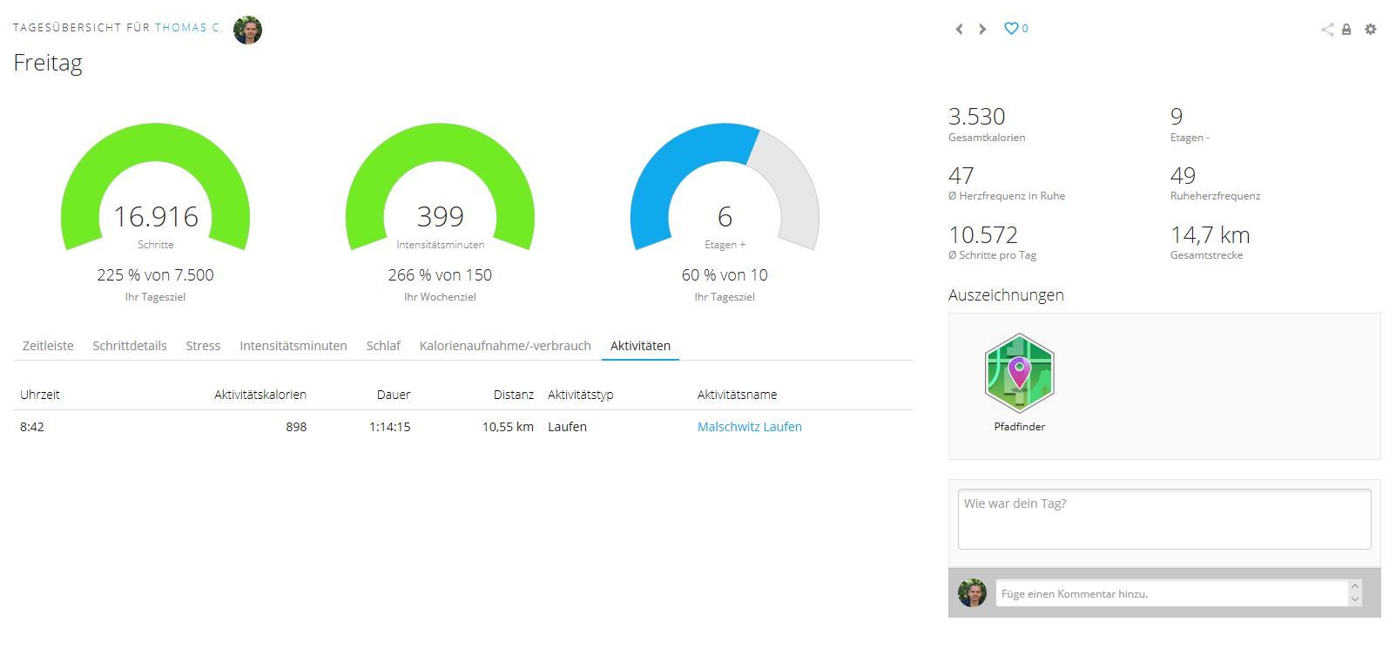The image size is (1396, 649).
Task: Open the Malschwitz Laufen activity link
Action: click(749, 427)
